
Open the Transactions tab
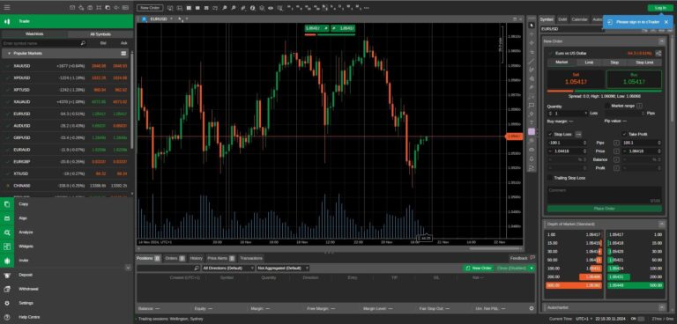[251, 258]
